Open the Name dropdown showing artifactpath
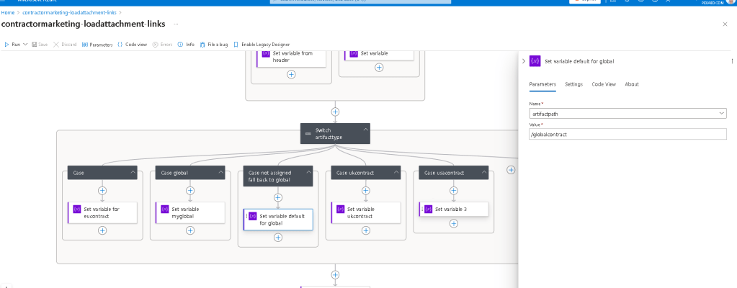737x288 pixels. pos(627,114)
